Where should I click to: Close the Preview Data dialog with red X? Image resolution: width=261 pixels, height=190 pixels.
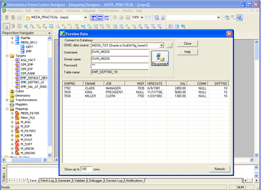click(x=229, y=34)
